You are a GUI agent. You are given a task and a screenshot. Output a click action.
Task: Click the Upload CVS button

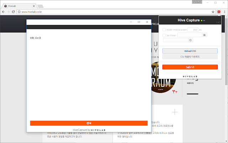[x=190, y=51]
